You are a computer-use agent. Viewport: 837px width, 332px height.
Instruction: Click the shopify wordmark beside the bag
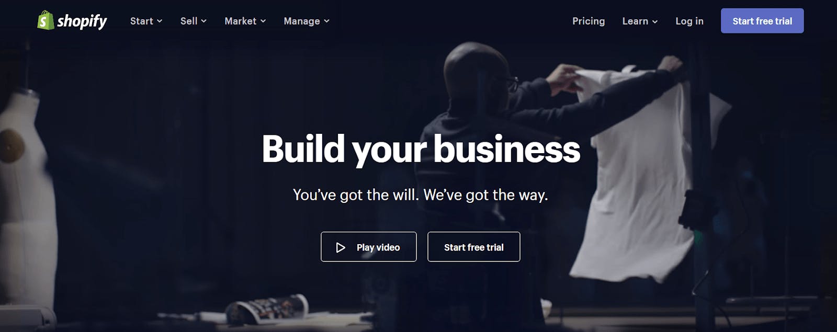[82, 21]
